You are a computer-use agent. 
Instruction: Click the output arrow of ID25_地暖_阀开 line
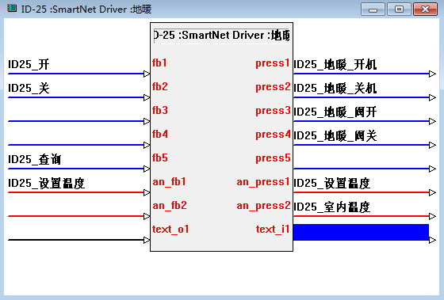[432, 121]
